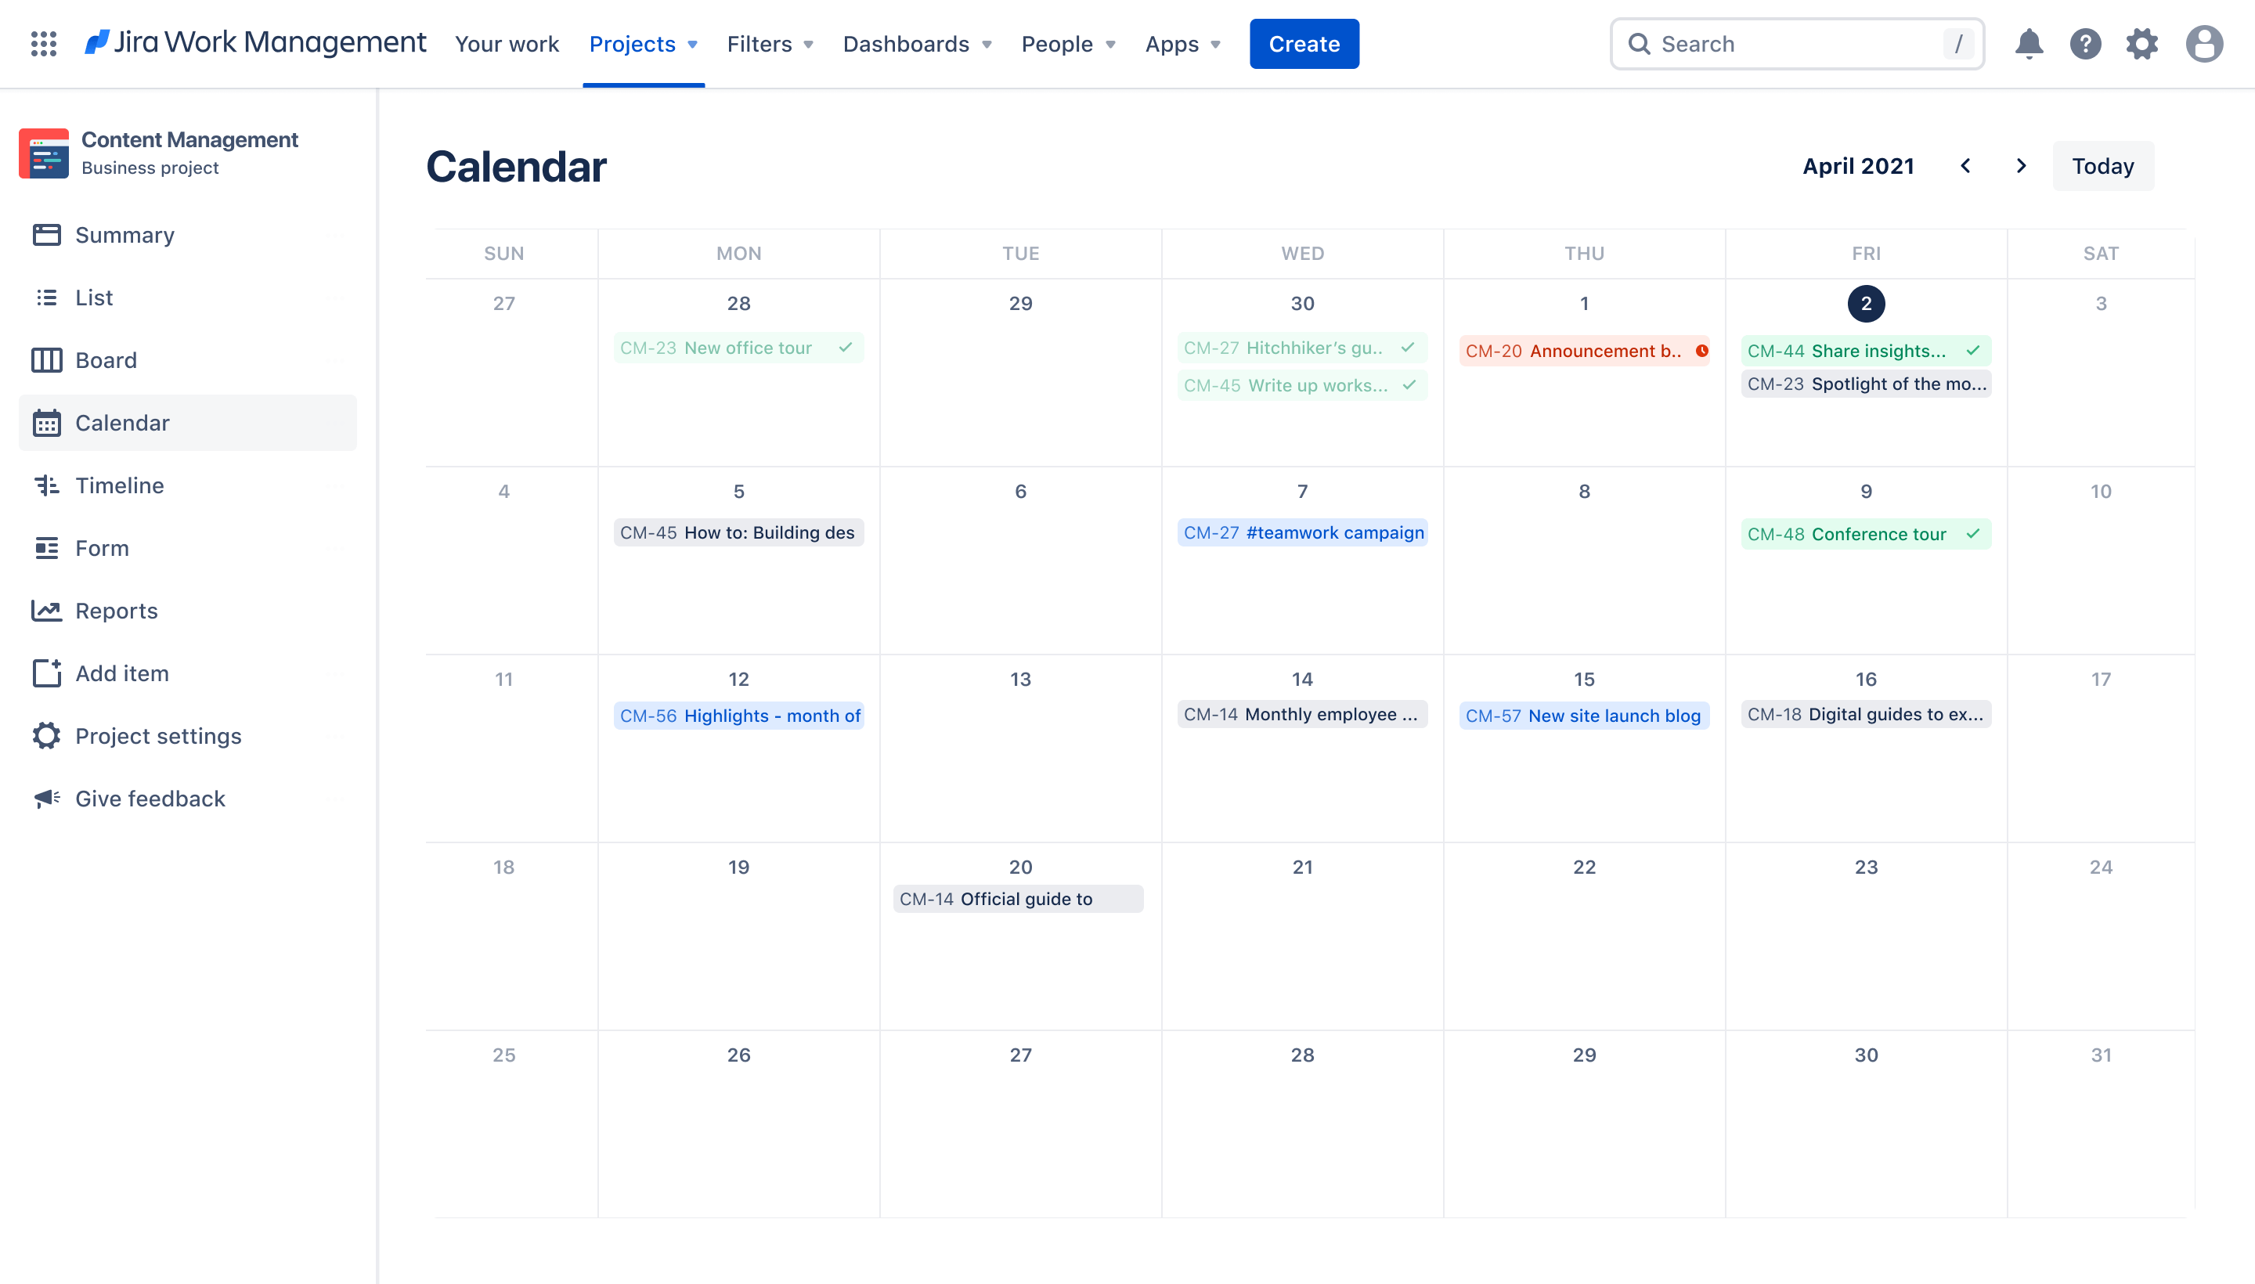Expand the Projects dropdown menu
This screenshot has height=1284, width=2255.
point(641,43)
